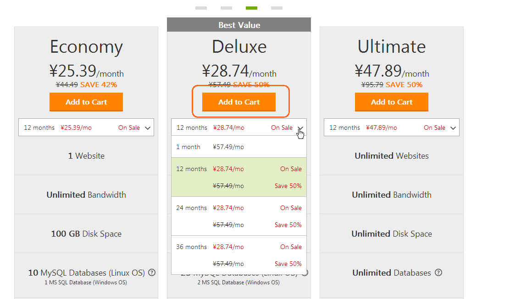Click the chevron arrow on Economy term selector
Viewport: 510px width, 299px height.
coord(148,128)
